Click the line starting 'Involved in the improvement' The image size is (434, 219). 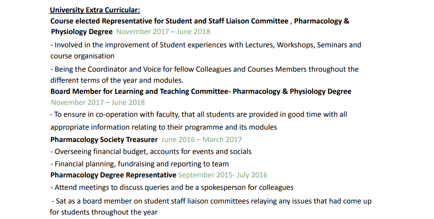tap(206, 45)
